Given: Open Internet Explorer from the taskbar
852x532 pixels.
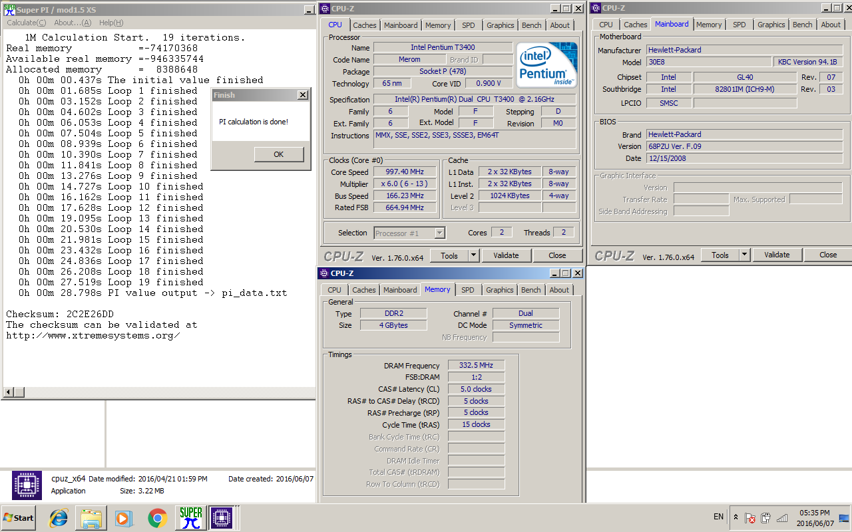Looking at the screenshot, I should coord(59,518).
